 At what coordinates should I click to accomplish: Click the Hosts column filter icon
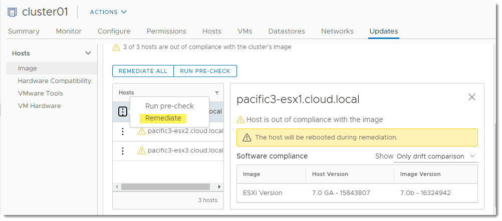tap(217, 93)
